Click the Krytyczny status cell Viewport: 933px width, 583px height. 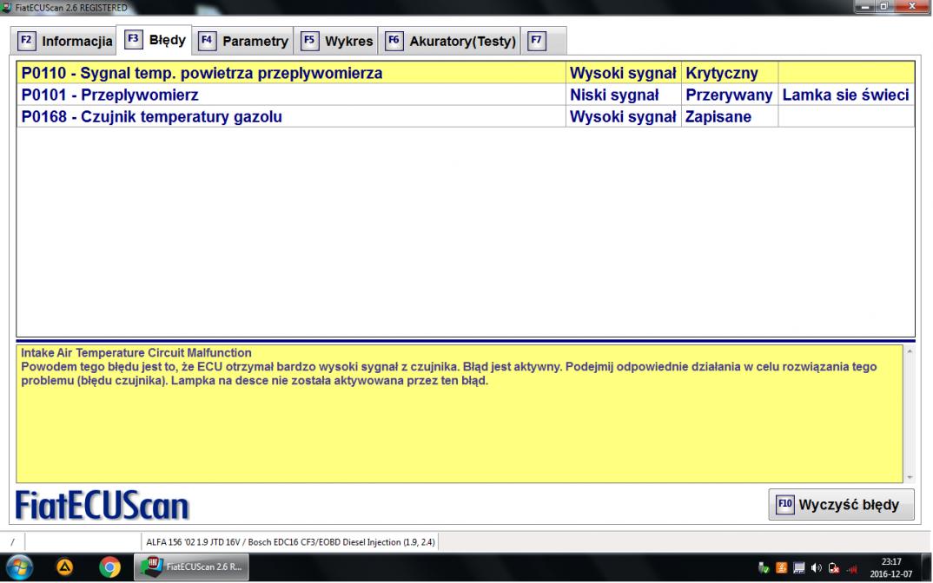click(729, 73)
